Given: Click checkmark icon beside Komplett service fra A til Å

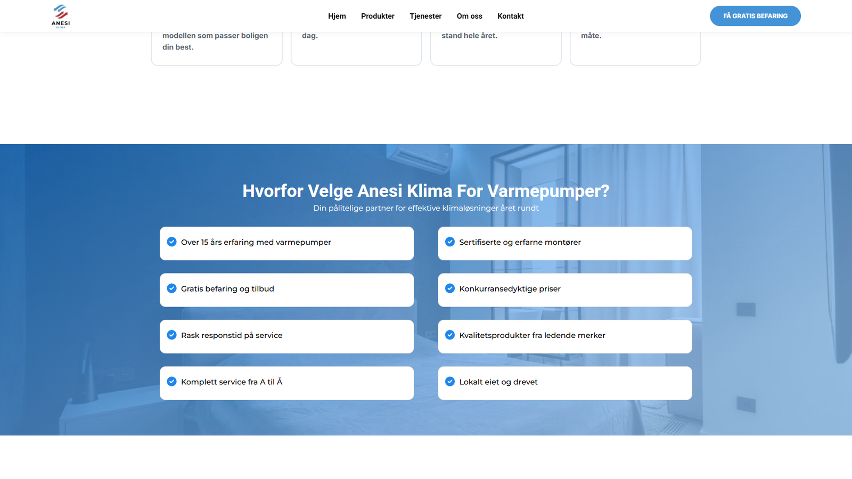Looking at the screenshot, I should click(x=171, y=382).
